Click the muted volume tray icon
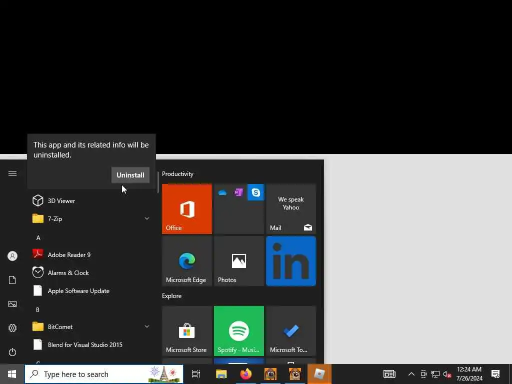The height and width of the screenshot is (384, 512). coord(447,374)
